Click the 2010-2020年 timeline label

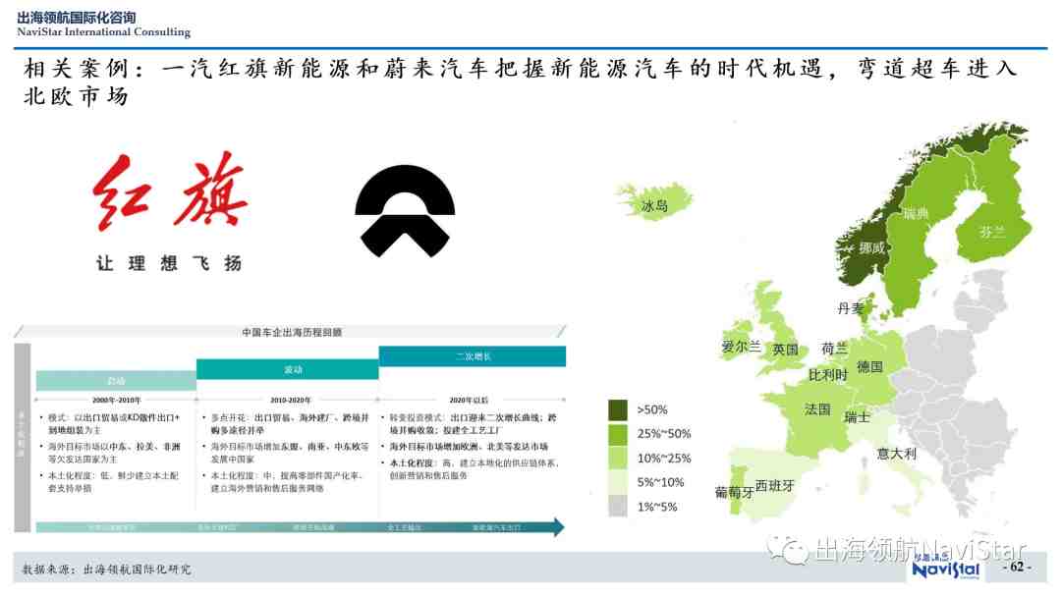click(x=290, y=401)
